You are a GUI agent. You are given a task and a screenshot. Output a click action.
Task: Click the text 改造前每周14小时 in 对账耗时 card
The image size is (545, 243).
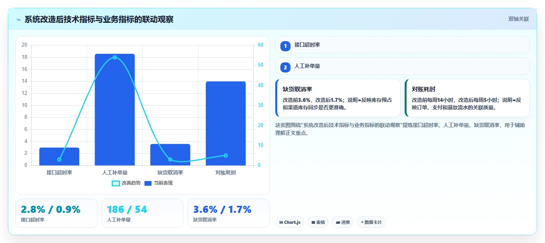pyautogui.click(x=433, y=100)
